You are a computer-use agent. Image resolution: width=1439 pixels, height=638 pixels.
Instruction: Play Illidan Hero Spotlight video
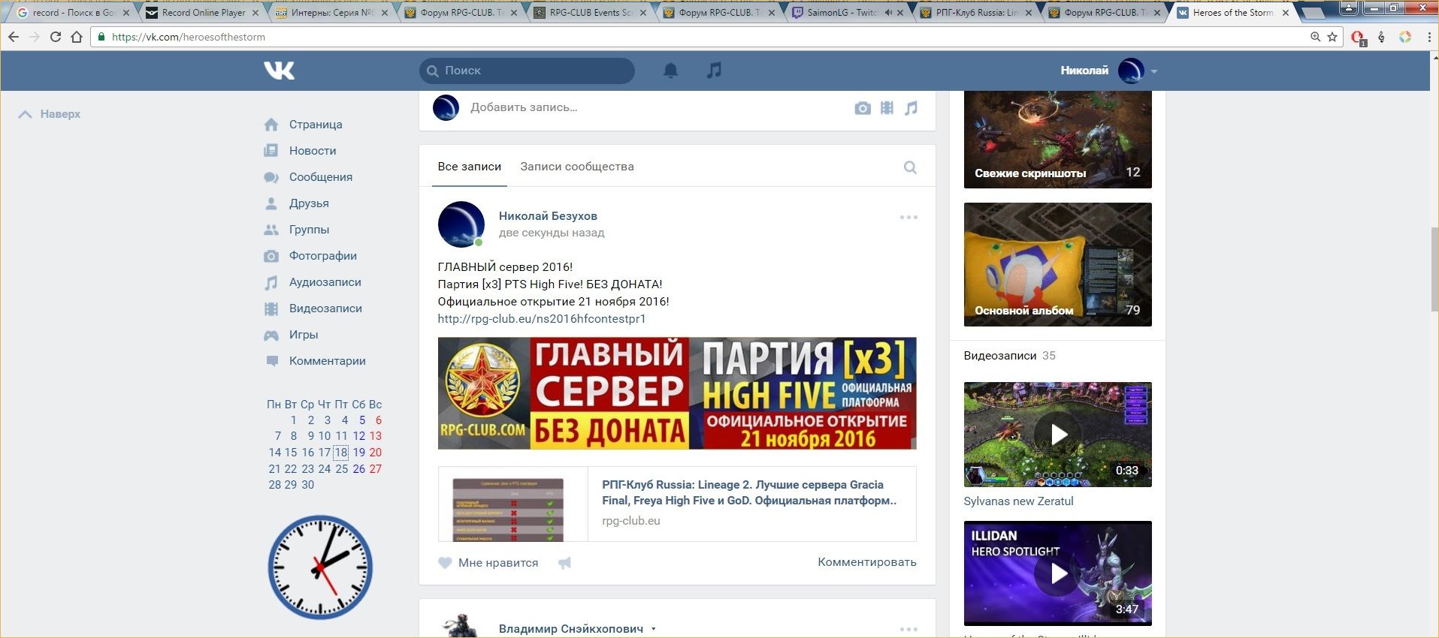pyautogui.click(x=1057, y=573)
